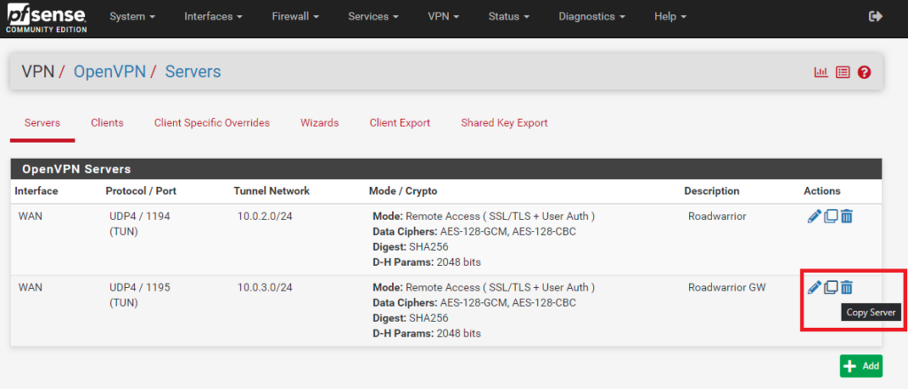This screenshot has height=389, width=908.
Task: Copy the Roadwarrior server on port 1194
Action: coord(831,216)
